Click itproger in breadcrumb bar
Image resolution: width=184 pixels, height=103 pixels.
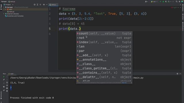[x=4, y=2]
